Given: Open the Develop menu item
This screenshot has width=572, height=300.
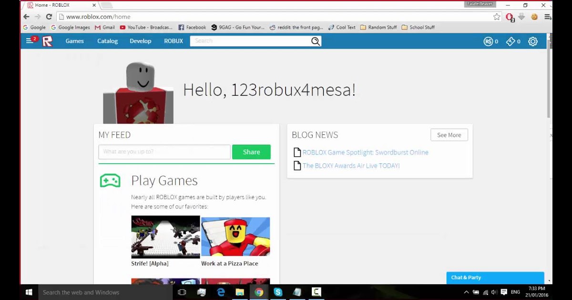Looking at the screenshot, I should [141, 41].
